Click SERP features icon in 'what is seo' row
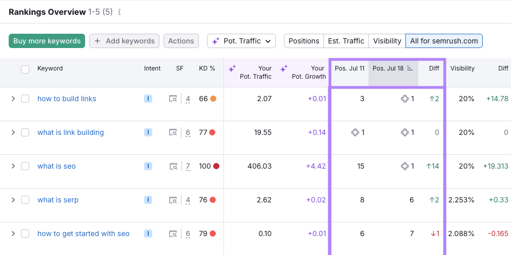The height and width of the screenshot is (255, 511). click(x=173, y=166)
